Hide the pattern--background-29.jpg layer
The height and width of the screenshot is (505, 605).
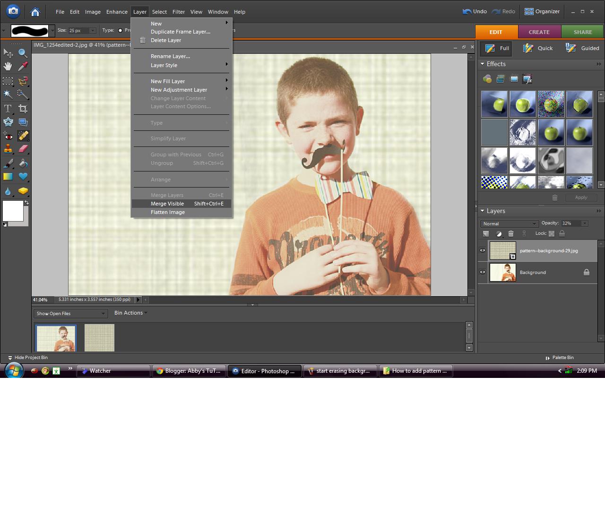click(483, 250)
